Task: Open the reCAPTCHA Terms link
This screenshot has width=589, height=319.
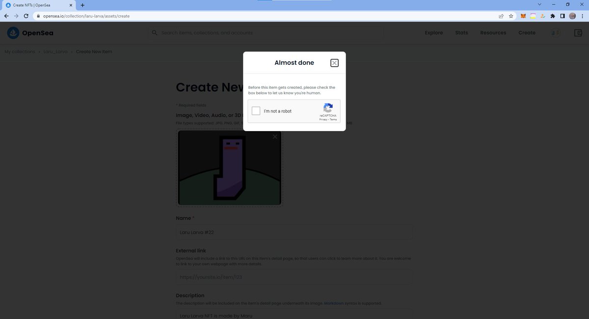Action: [x=333, y=119]
